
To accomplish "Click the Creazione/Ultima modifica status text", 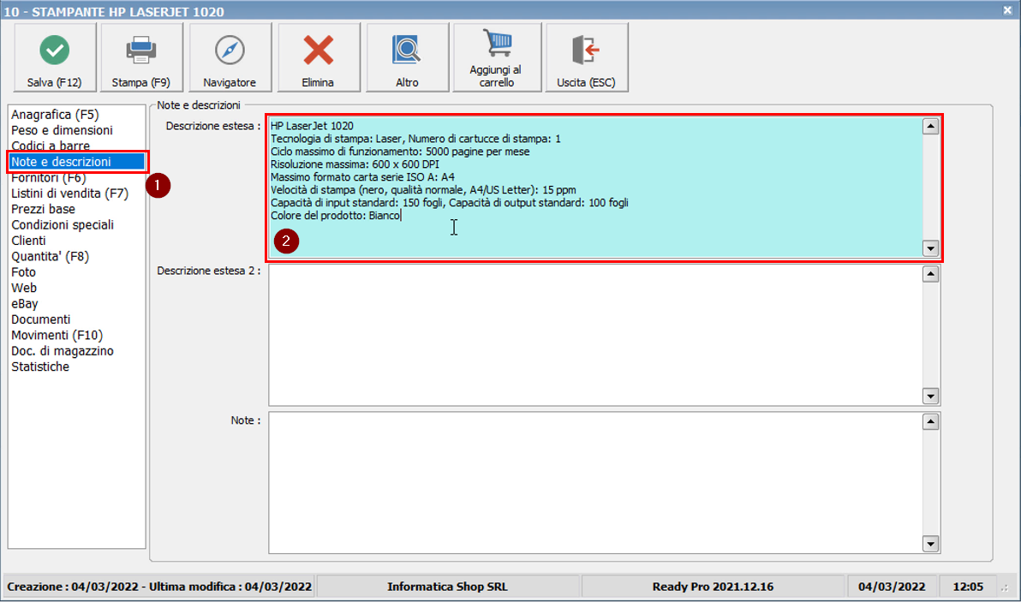I will pyautogui.click(x=159, y=587).
